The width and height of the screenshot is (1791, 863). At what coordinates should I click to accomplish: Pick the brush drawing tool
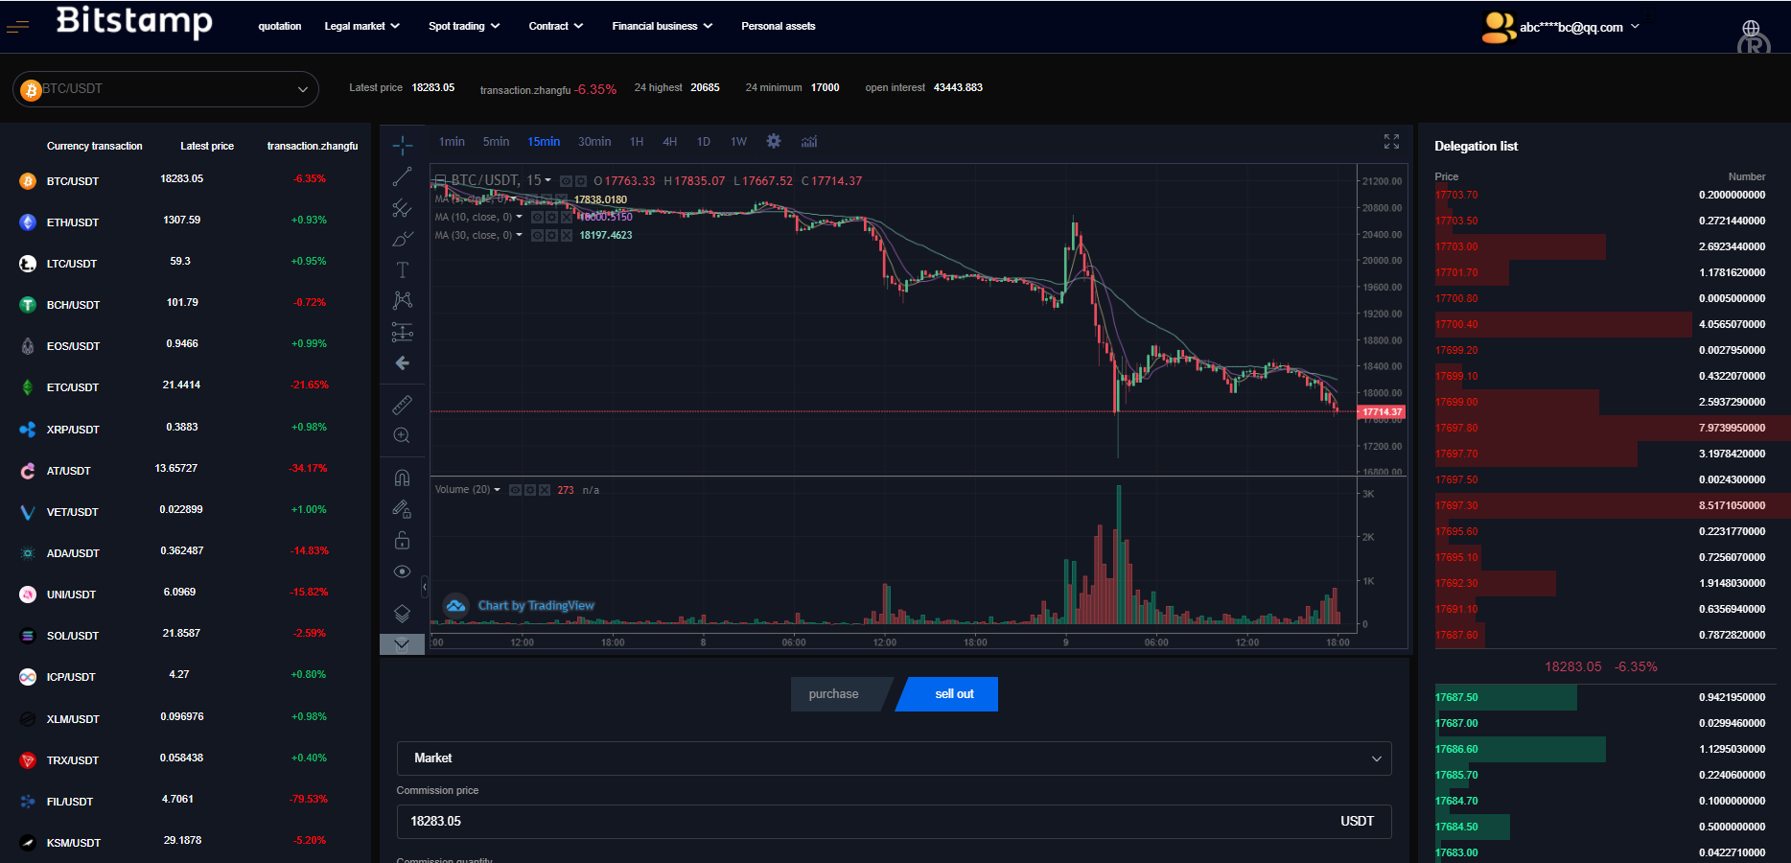[x=403, y=239]
